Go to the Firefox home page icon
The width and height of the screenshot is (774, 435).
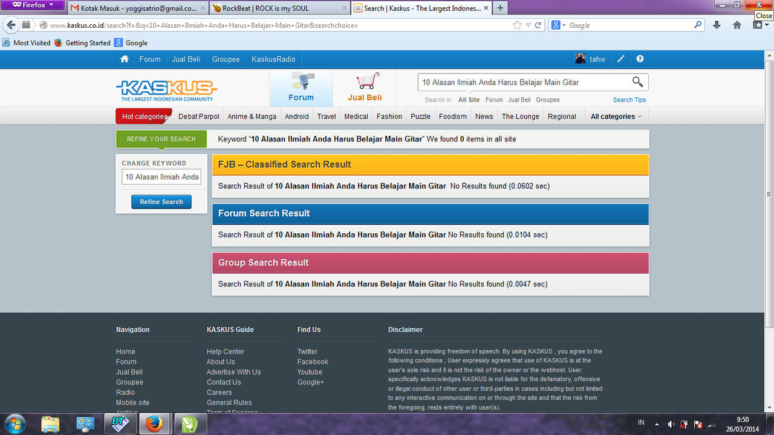click(x=737, y=25)
